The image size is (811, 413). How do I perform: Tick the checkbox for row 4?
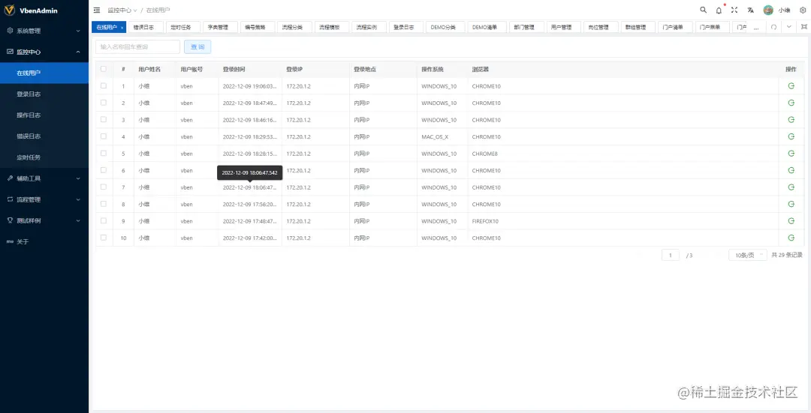click(x=104, y=136)
